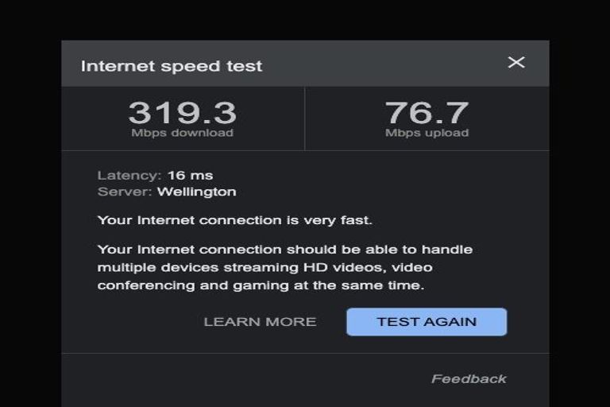610x407 pixels.
Task: Open the Feedback link
Action: pos(469,379)
